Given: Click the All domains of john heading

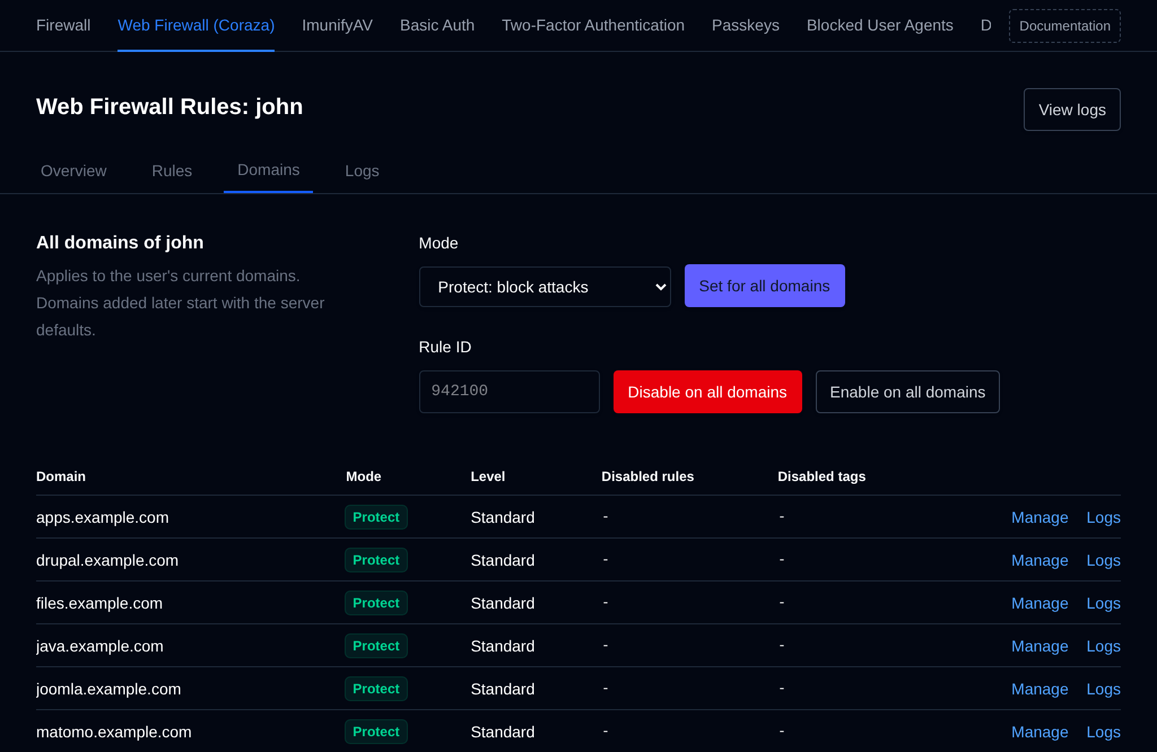Looking at the screenshot, I should (120, 242).
